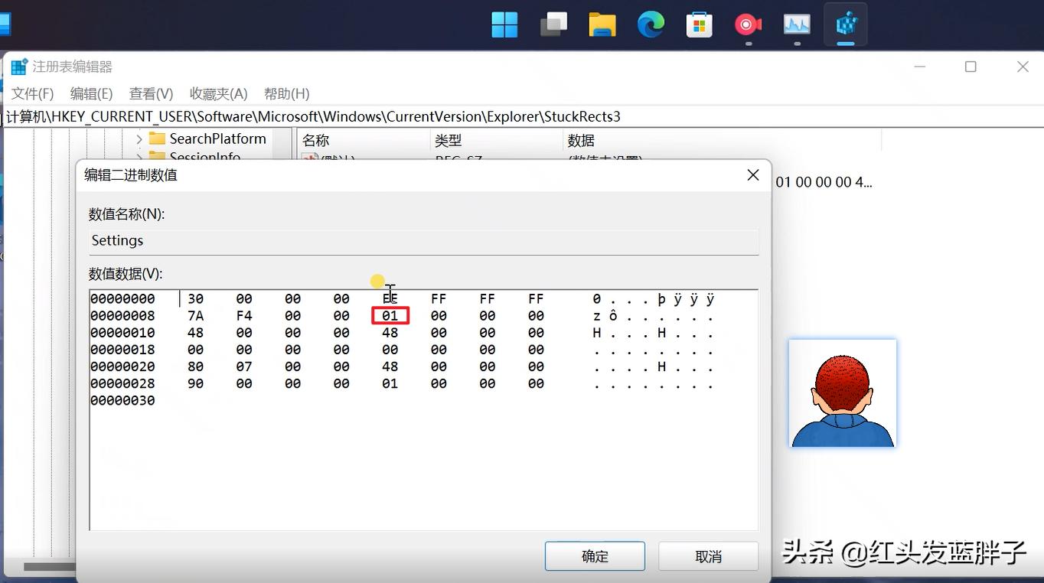
Task: Open File Explorer from the taskbar
Action: click(602, 24)
